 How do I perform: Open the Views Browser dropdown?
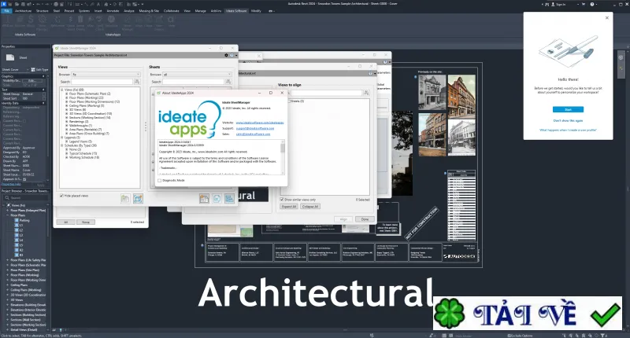pyautogui.click(x=106, y=75)
